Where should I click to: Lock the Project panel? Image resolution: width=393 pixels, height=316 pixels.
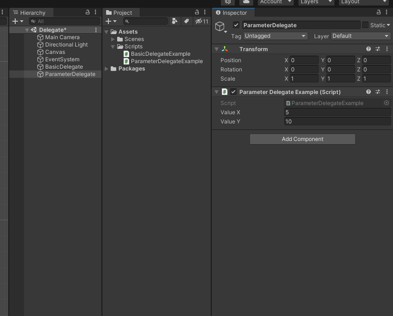(197, 12)
